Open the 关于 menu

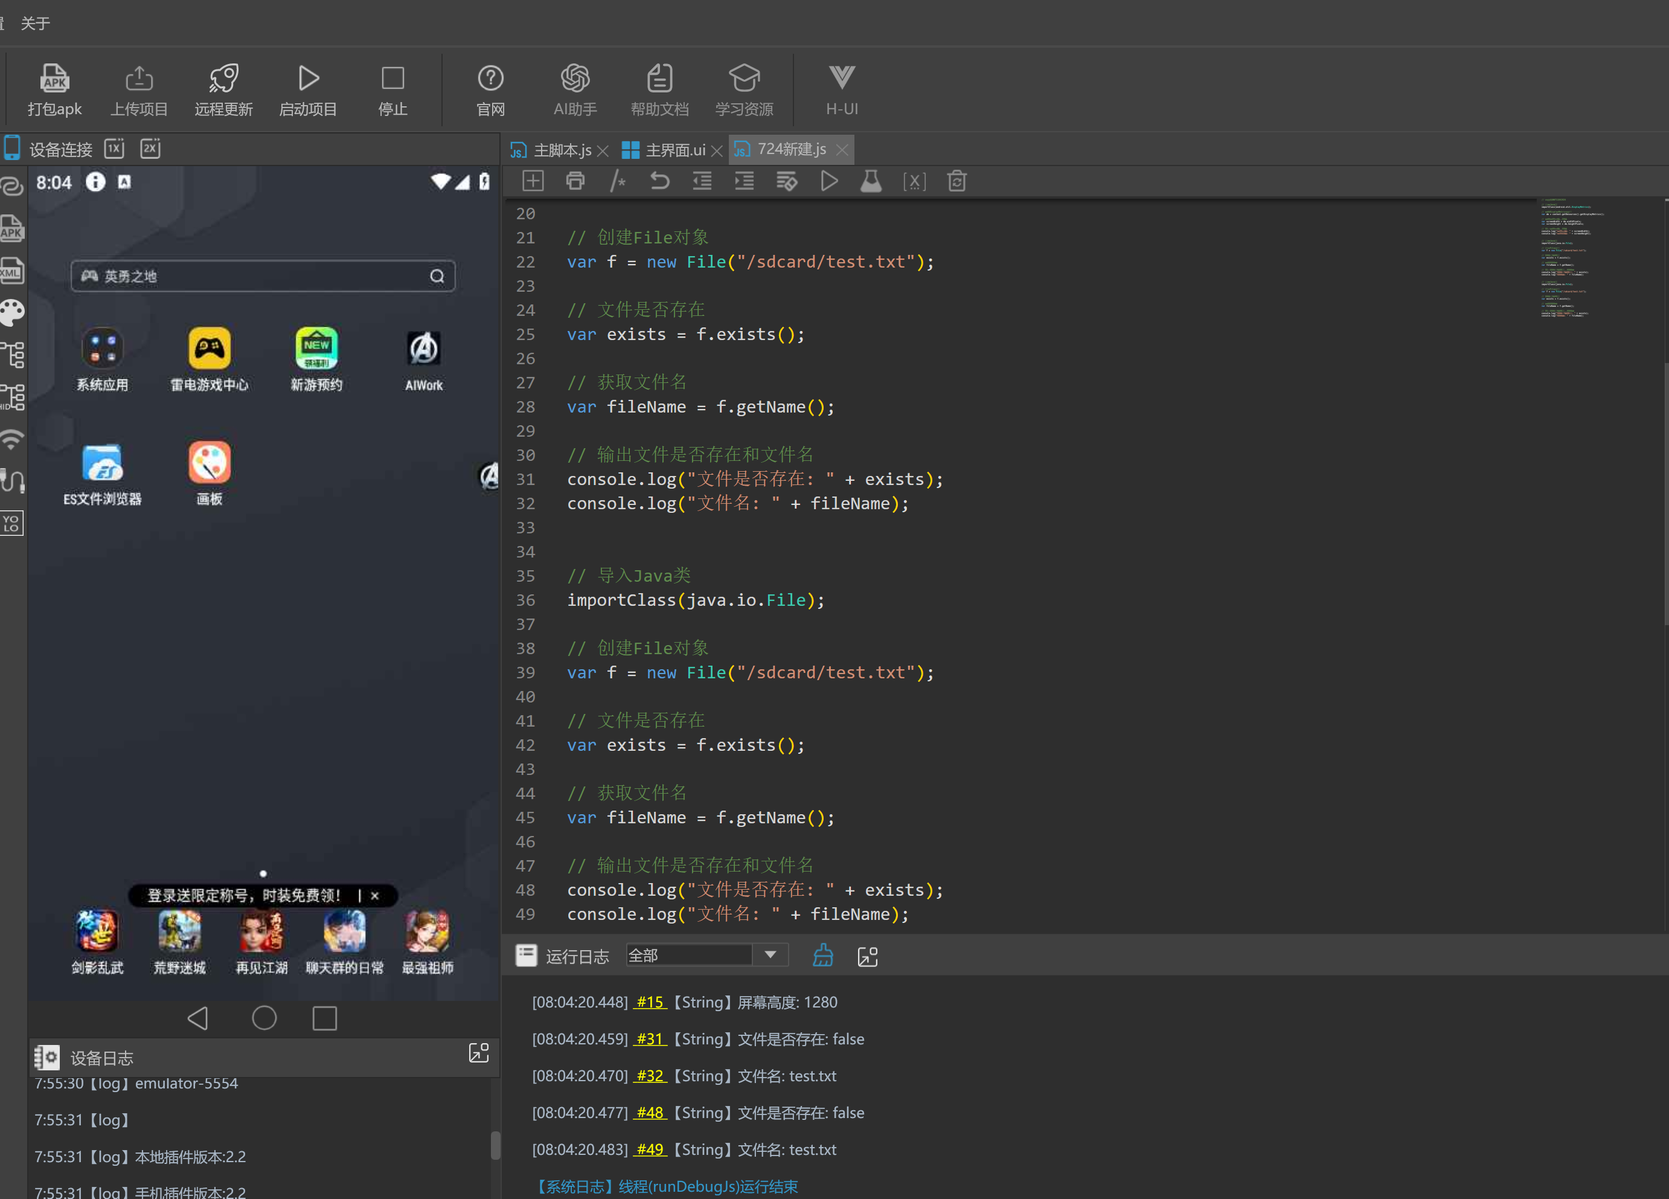coord(35,23)
